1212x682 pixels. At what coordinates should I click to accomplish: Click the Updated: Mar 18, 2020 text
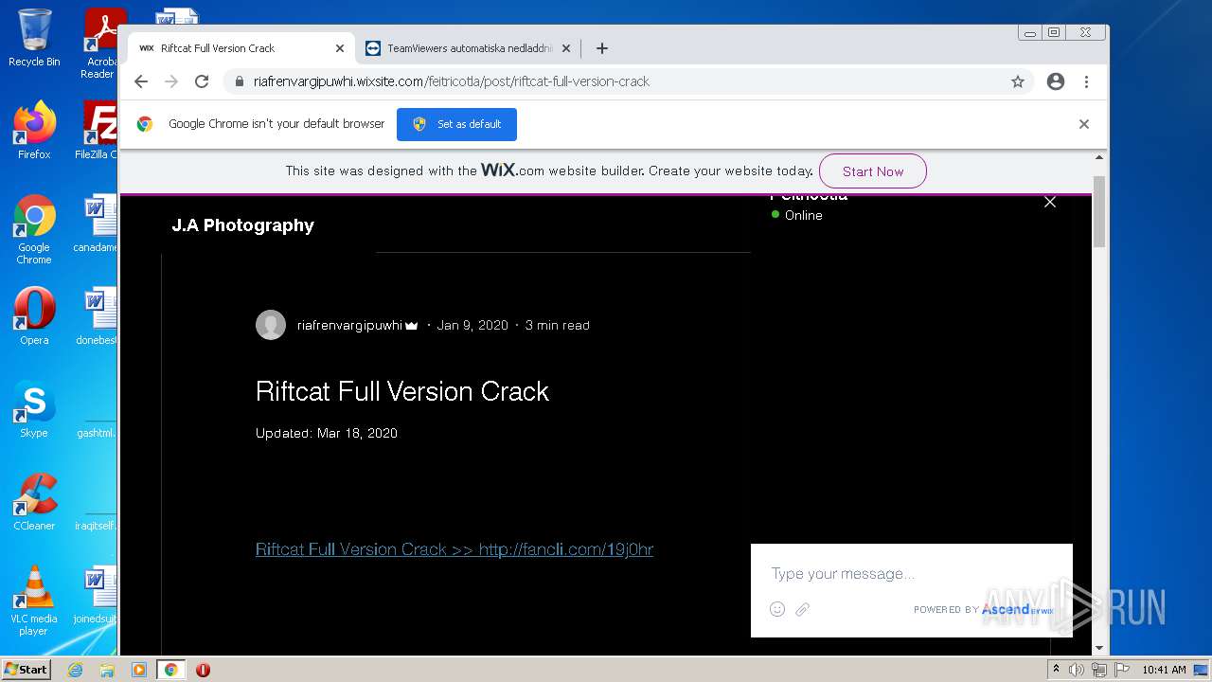(327, 433)
